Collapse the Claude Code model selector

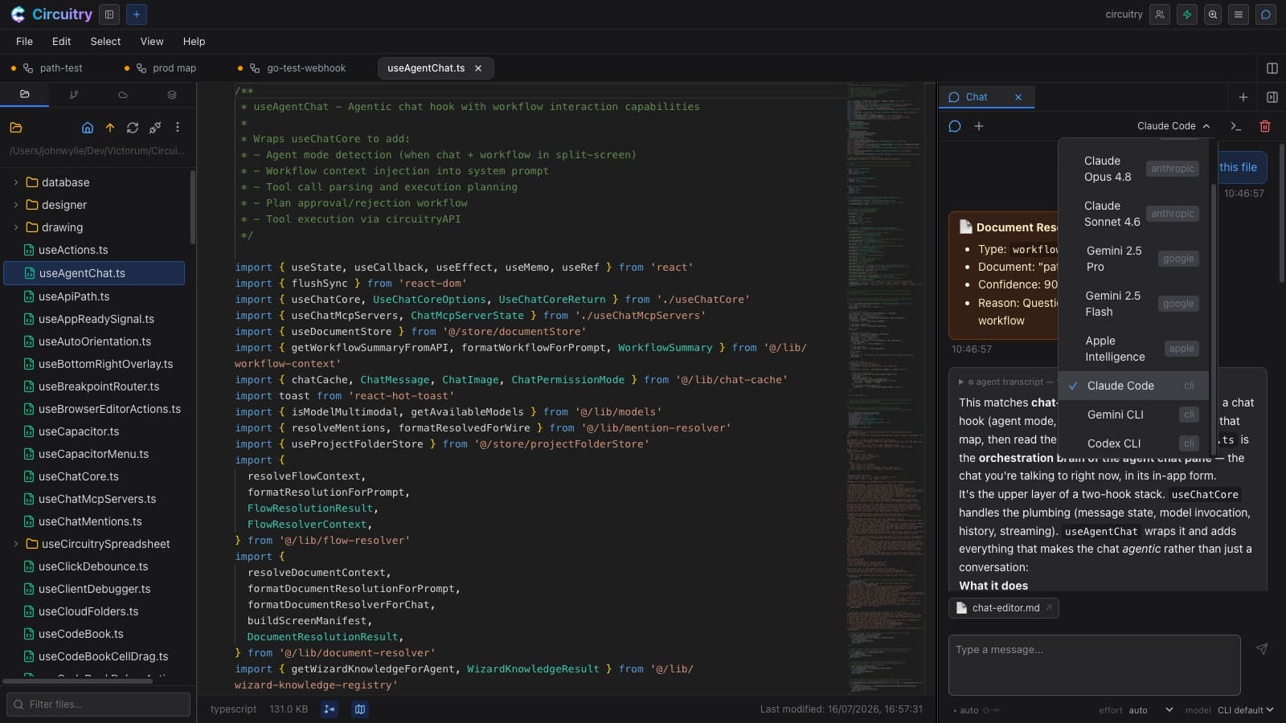click(x=1173, y=126)
